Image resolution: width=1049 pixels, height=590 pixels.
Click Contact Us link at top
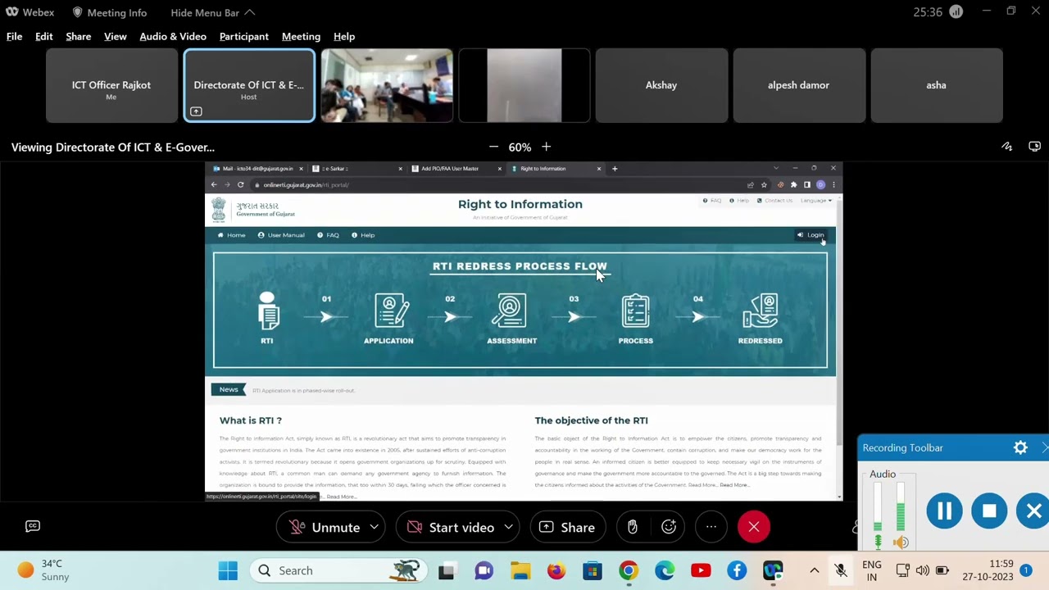(775, 201)
